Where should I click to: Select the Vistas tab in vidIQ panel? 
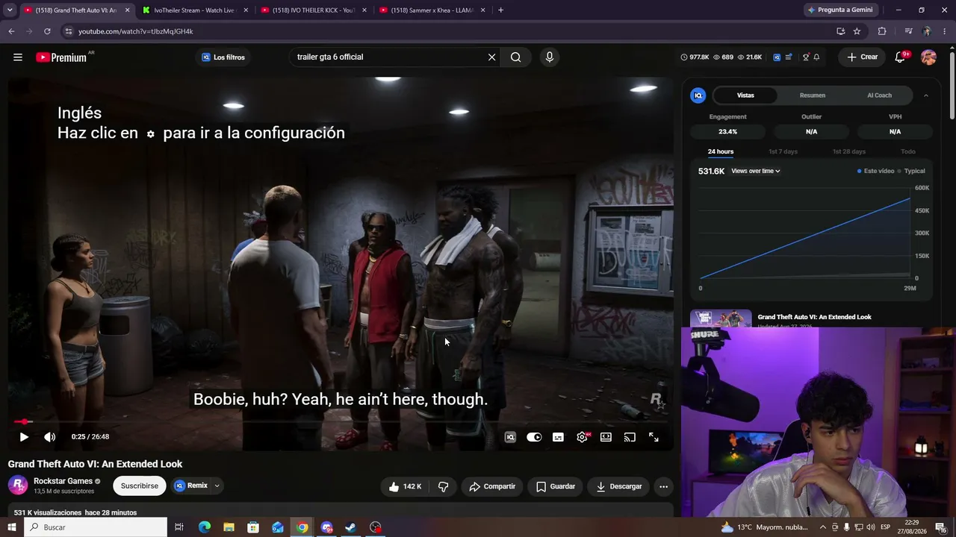point(745,95)
